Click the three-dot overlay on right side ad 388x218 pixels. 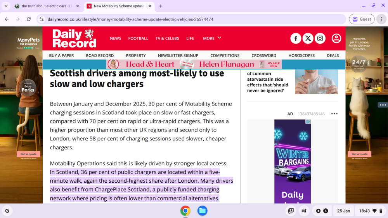pos(383,105)
